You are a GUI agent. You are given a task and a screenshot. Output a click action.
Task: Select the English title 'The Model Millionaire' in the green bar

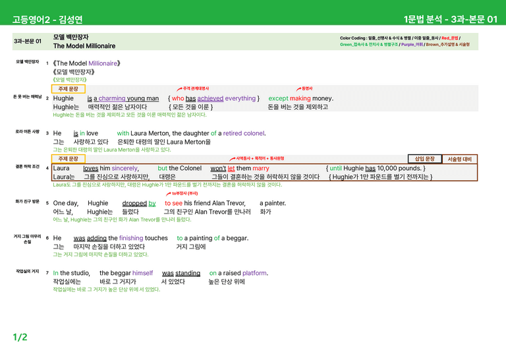tap(84, 46)
